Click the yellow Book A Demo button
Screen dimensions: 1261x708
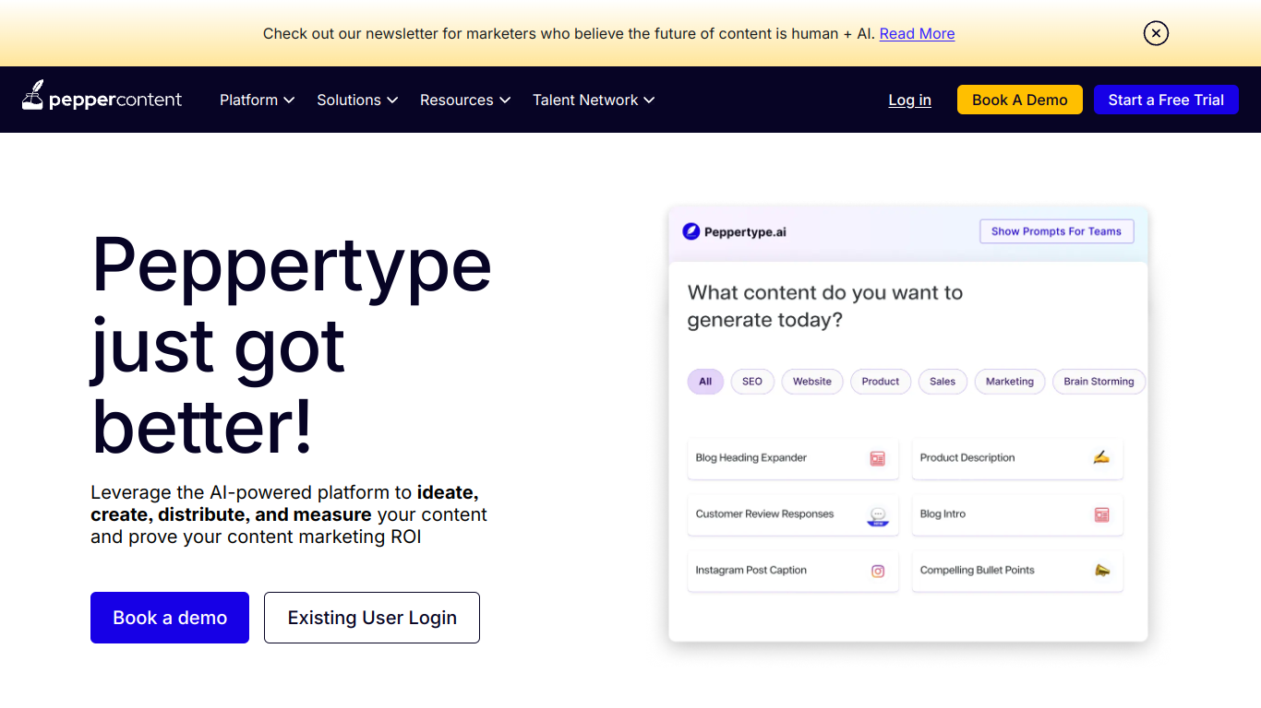[x=1019, y=100]
